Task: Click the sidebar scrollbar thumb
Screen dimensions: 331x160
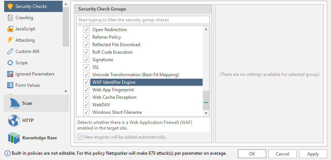Action: pyautogui.click(x=66, y=27)
